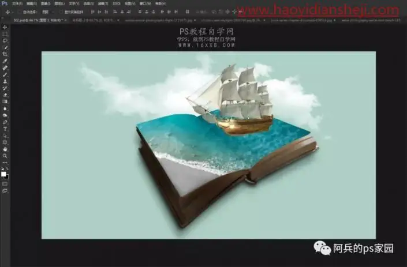Select the Clone Stamp tool
The image size is (407, 267).
(5, 81)
